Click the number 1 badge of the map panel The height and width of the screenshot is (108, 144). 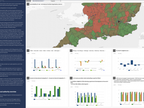pyautogui.click(x=28, y=4)
